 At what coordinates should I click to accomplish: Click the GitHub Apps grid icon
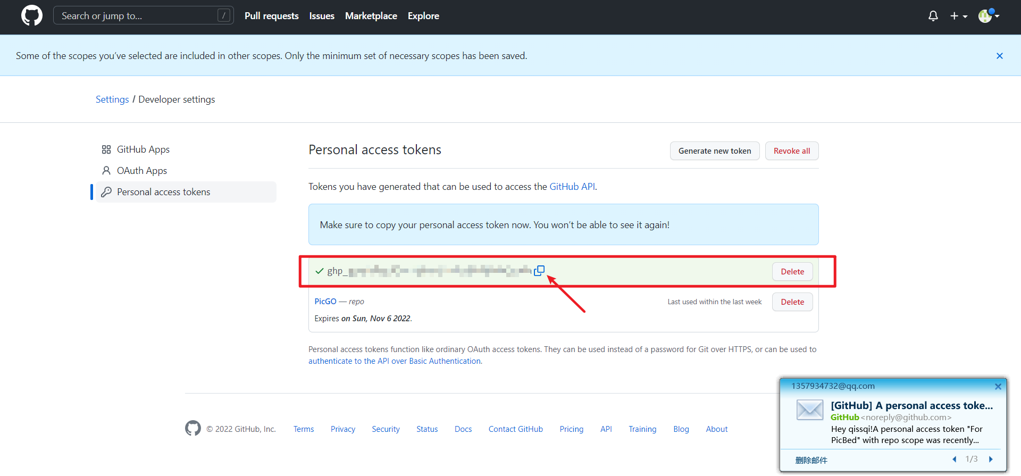point(106,149)
